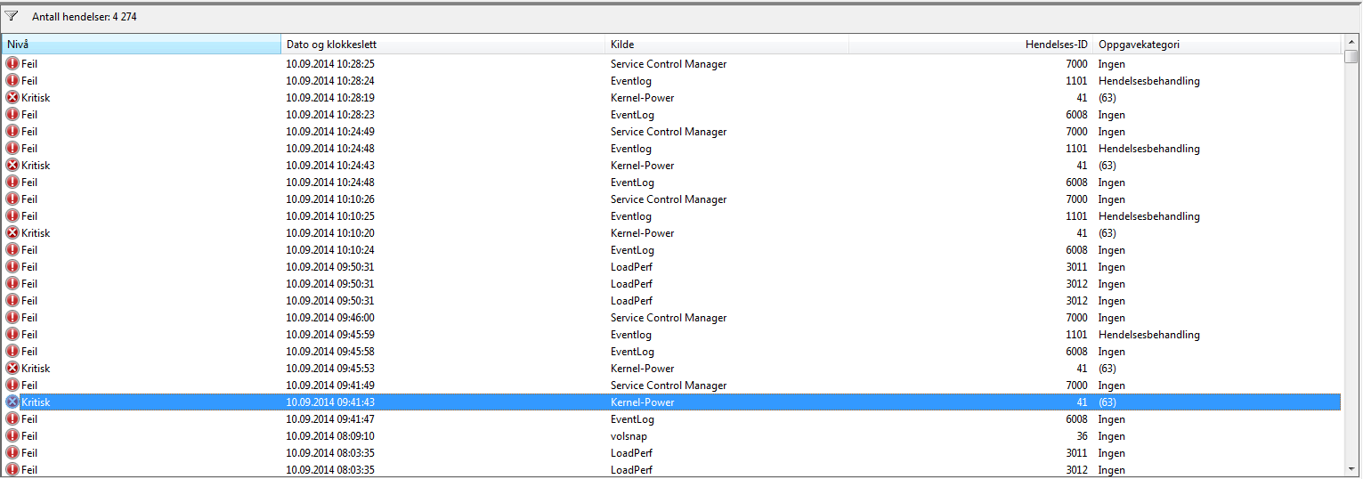The width and height of the screenshot is (1363, 479).
Task: Click error icon of 08:09:10 volsnap event
Action: [12, 436]
